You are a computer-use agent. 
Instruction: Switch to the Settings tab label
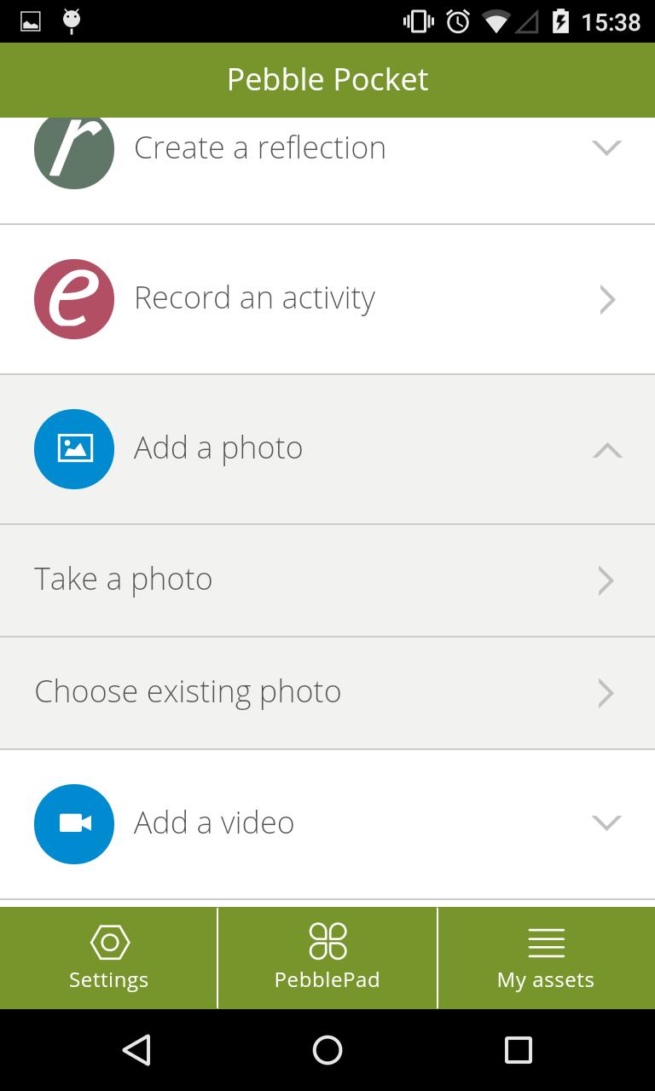click(x=109, y=980)
